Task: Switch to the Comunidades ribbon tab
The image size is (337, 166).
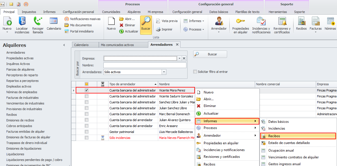Action: pyautogui.click(x=111, y=12)
